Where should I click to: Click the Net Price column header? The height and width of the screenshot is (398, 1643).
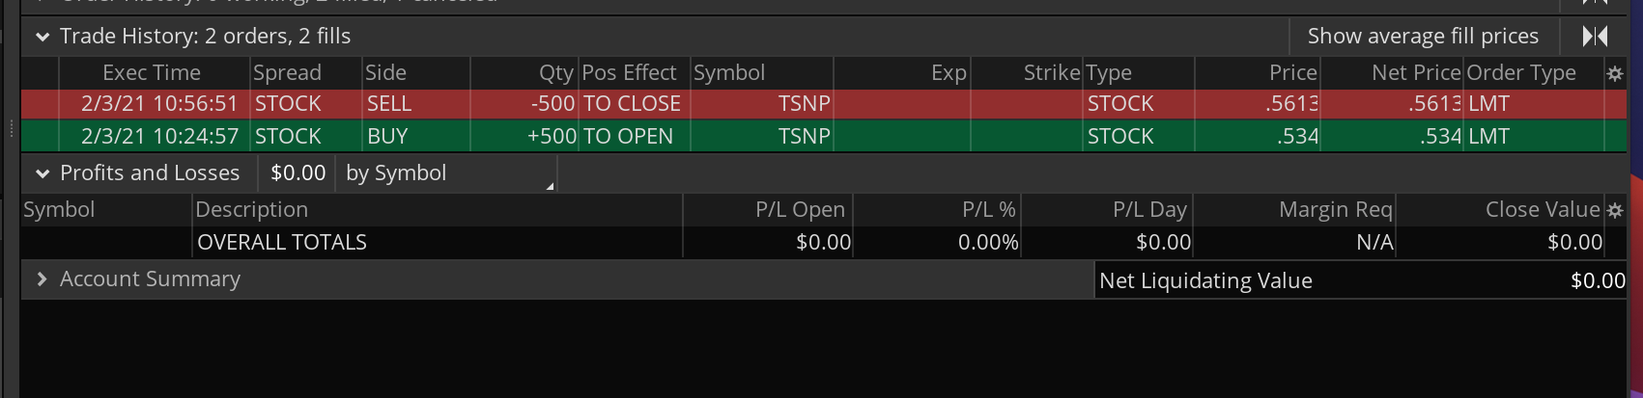point(1415,73)
